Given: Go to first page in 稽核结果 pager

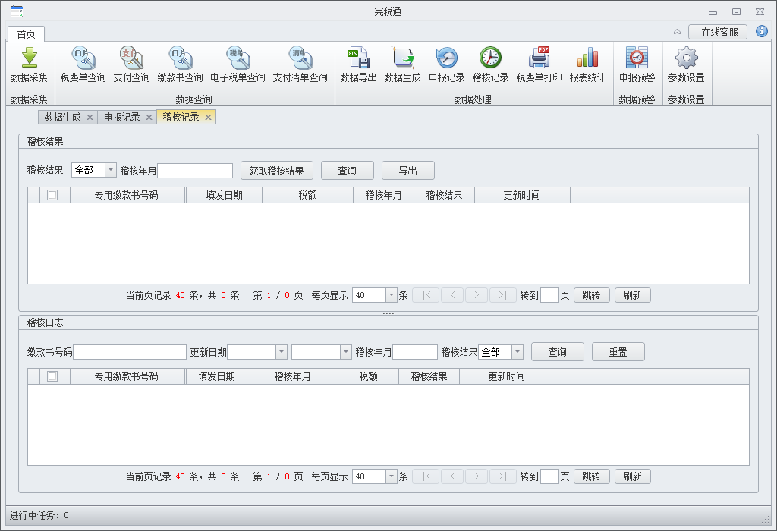Looking at the screenshot, I should pyautogui.click(x=426, y=295).
